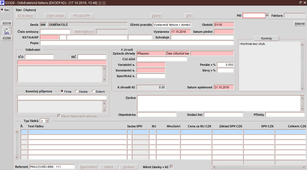This screenshot has width=307, height=170.
Task: Open Účetní pravidlo selection field
Action: (x=172, y=25)
